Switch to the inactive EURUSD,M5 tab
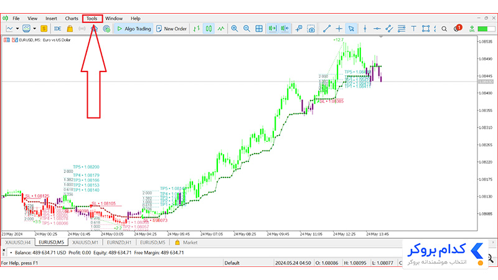498x280 pixels. pyautogui.click(x=153, y=242)
